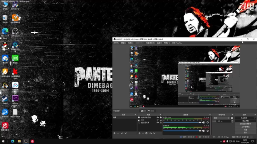Open the View menu in OBS
257x144 pixels.
[131, 43]
